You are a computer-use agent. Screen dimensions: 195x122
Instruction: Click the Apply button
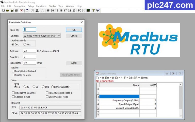click(74, 63)
